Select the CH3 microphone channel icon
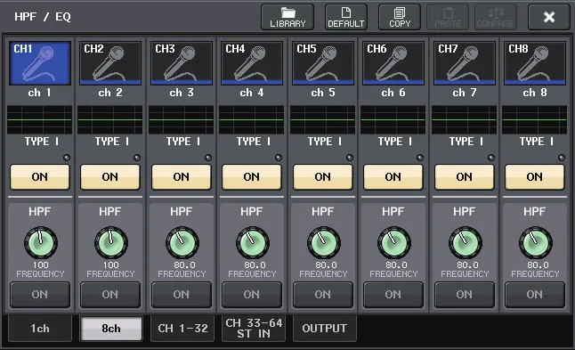Image resolution: width=575 pixels, height=350 pixels. point(182,63)
